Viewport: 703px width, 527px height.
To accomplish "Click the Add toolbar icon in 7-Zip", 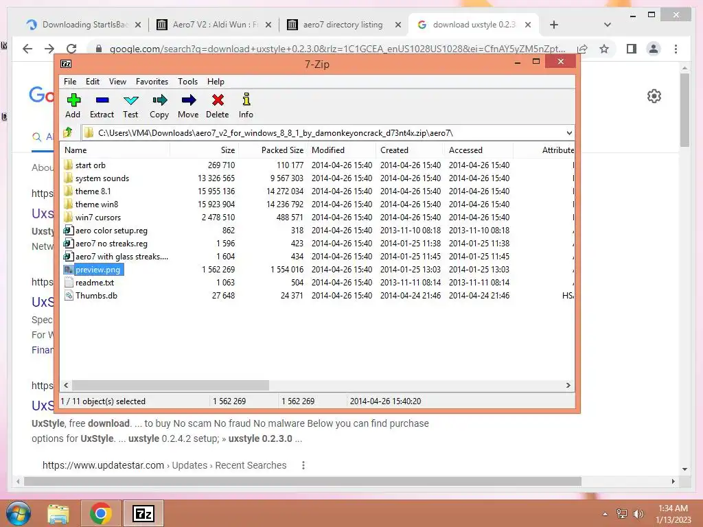I will [x=73, y=100].
